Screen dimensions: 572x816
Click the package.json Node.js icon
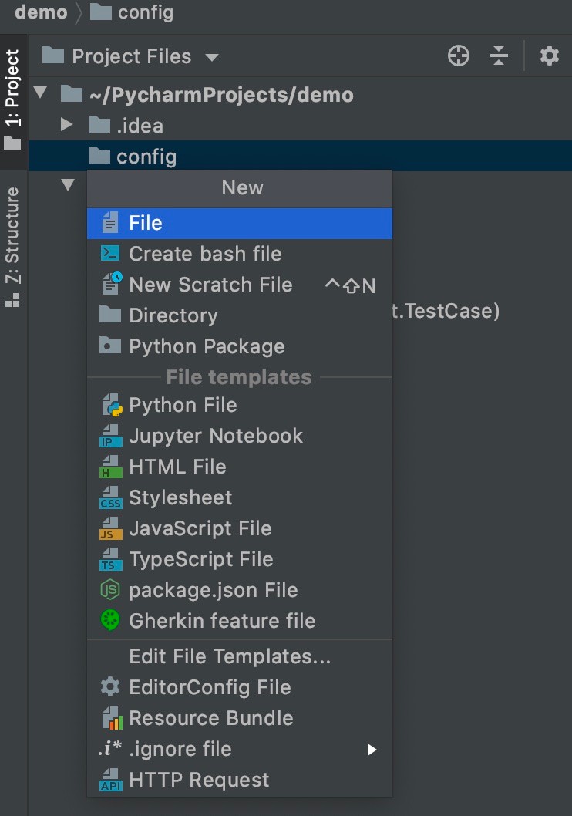tap(110, 589)
